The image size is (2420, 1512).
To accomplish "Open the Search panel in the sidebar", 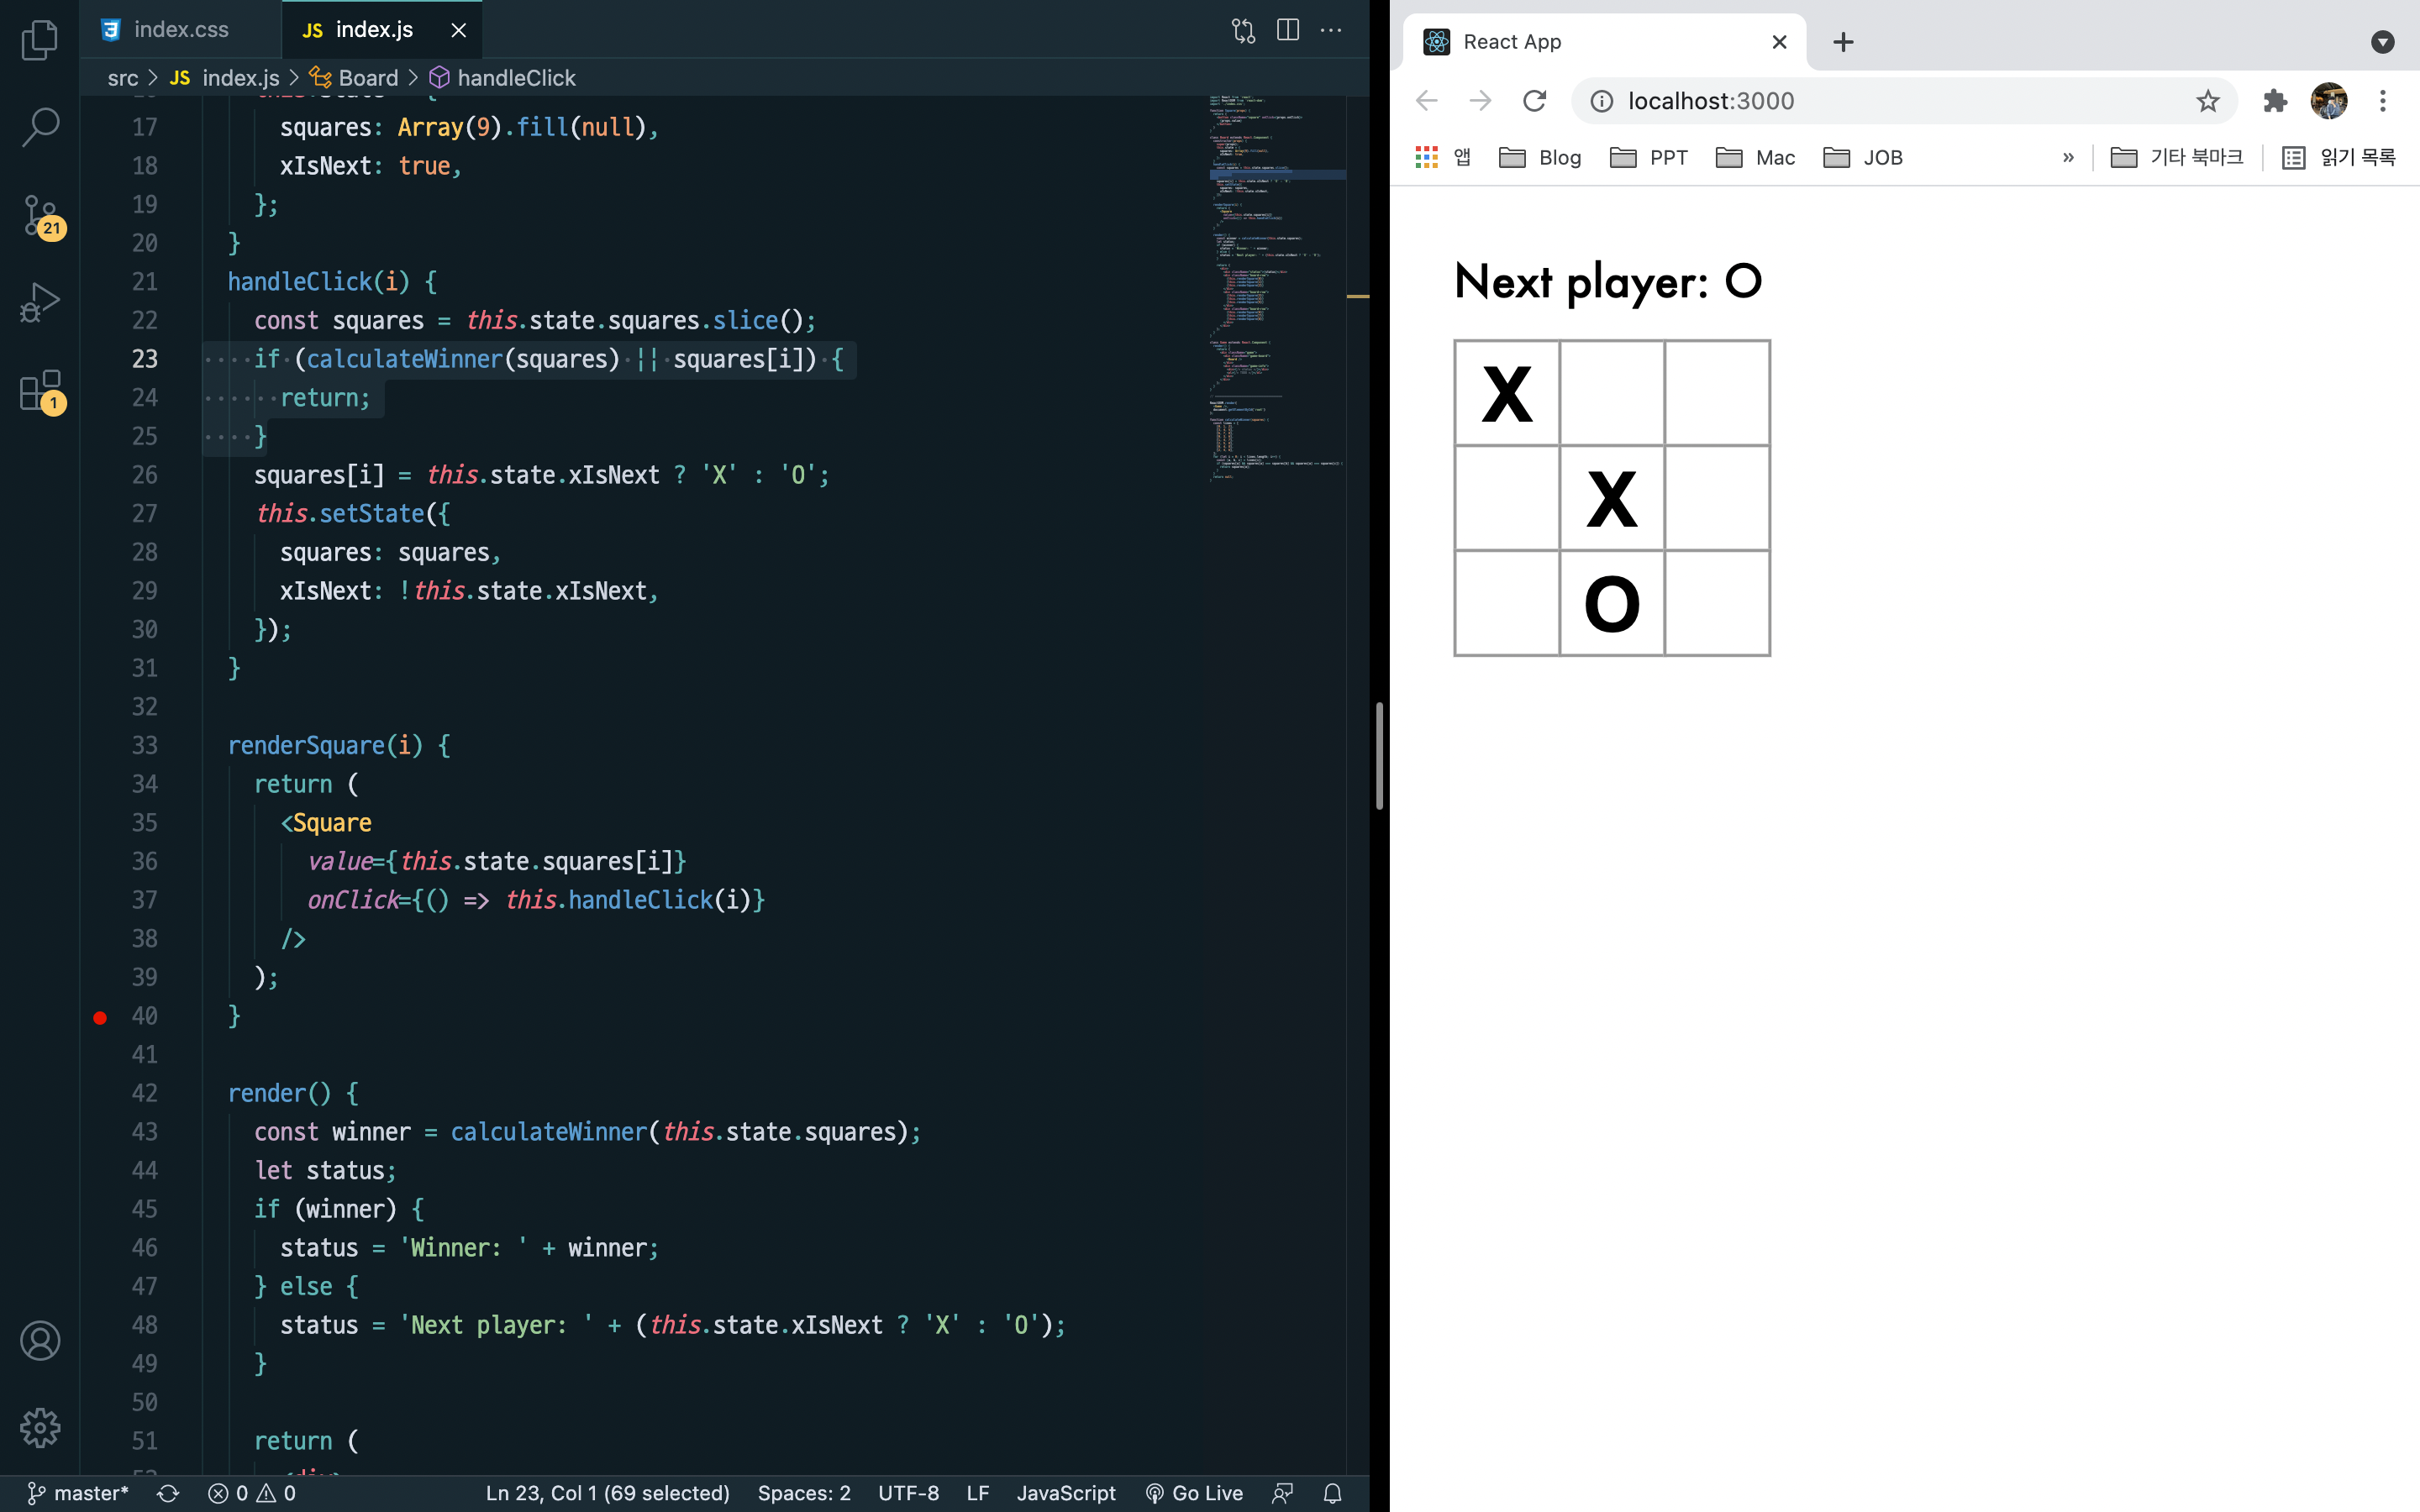I will coord(40,127).
